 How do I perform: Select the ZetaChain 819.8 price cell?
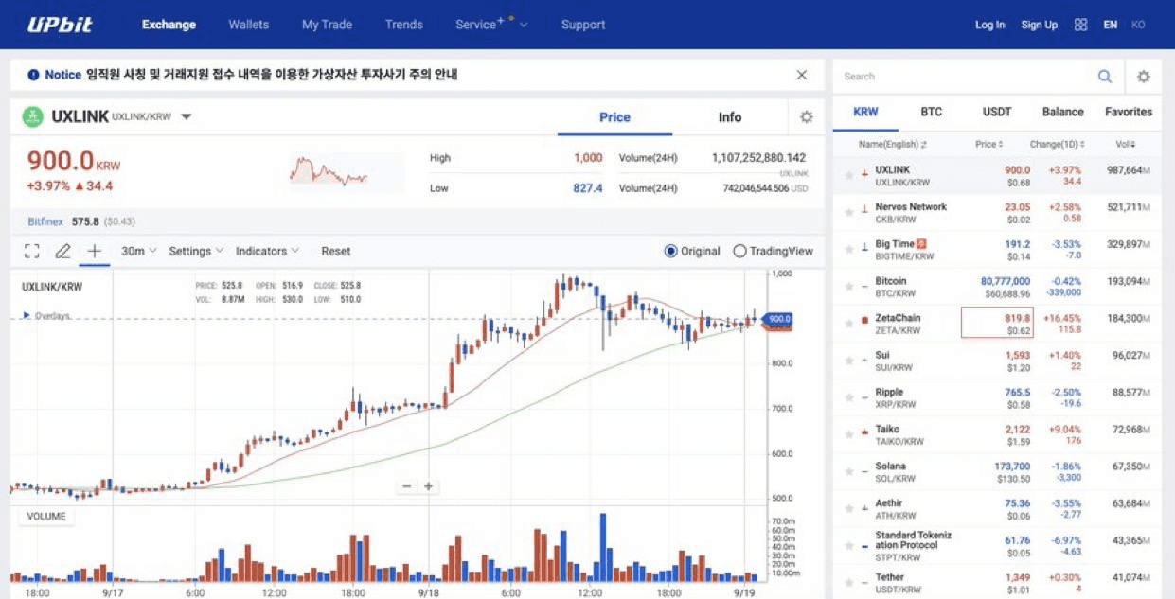997,324
